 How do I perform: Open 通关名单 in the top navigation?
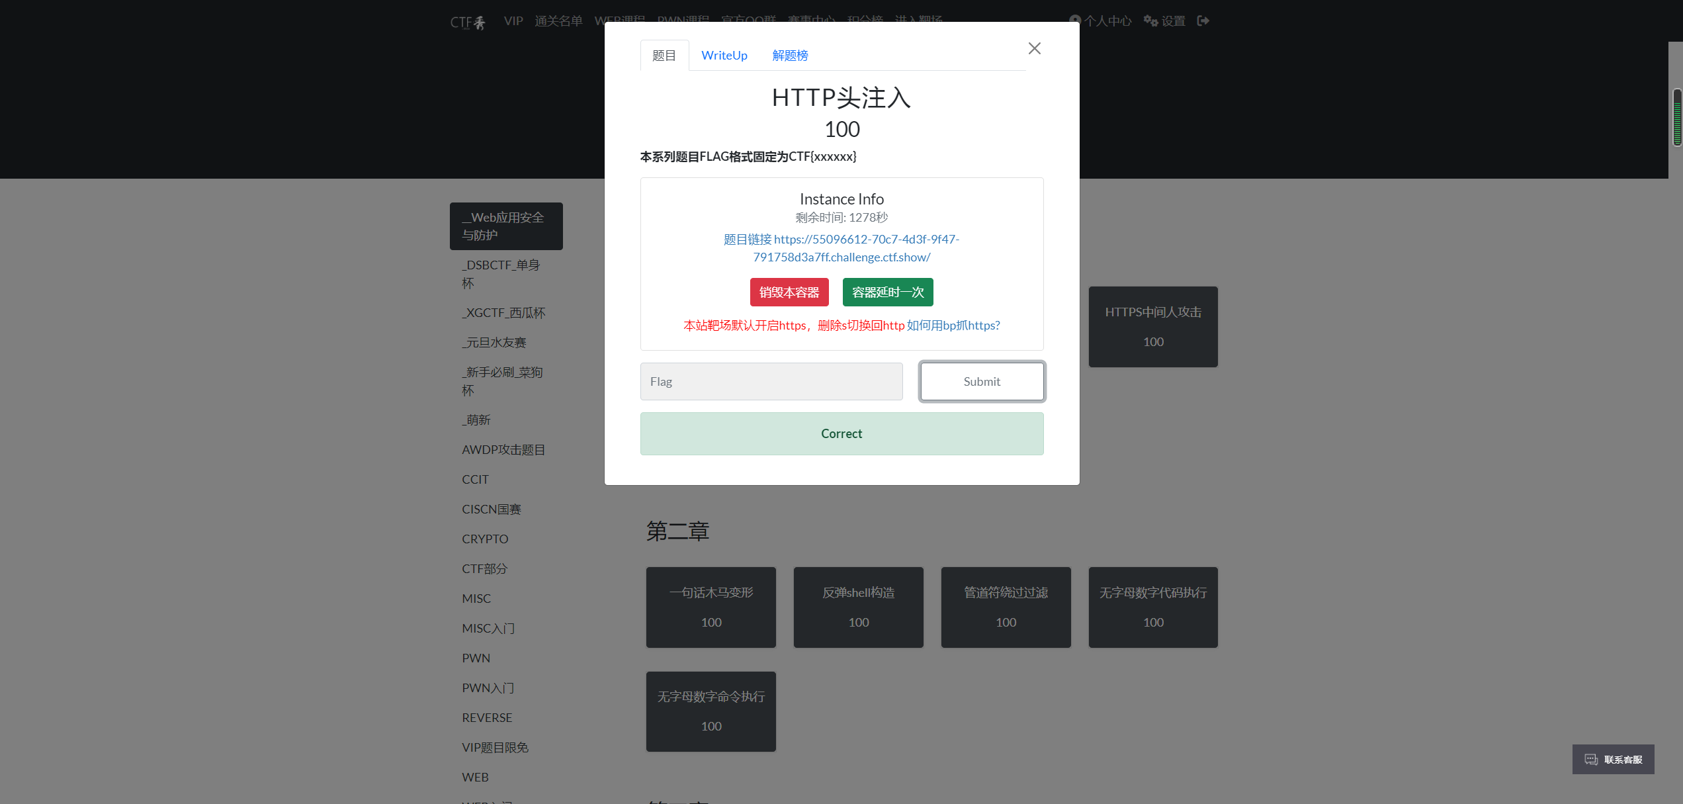click(x=558, y=21)
